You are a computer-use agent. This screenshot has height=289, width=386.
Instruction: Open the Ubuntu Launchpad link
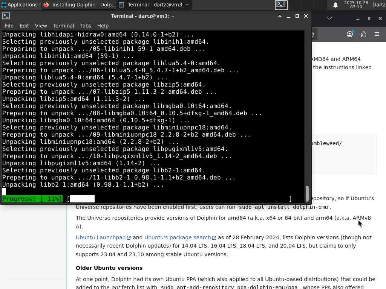point(103,238)
